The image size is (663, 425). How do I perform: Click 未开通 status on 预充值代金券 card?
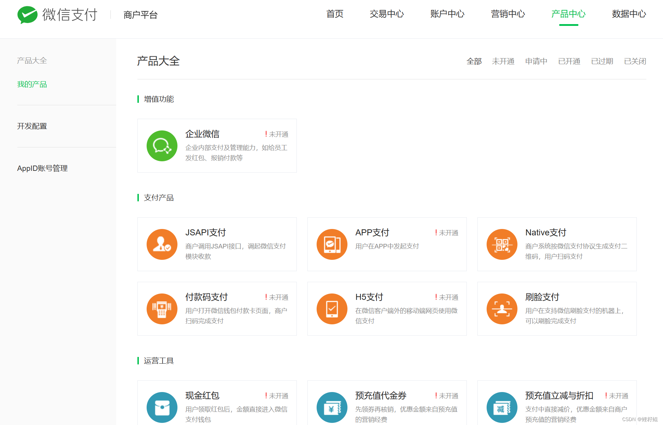447,396
